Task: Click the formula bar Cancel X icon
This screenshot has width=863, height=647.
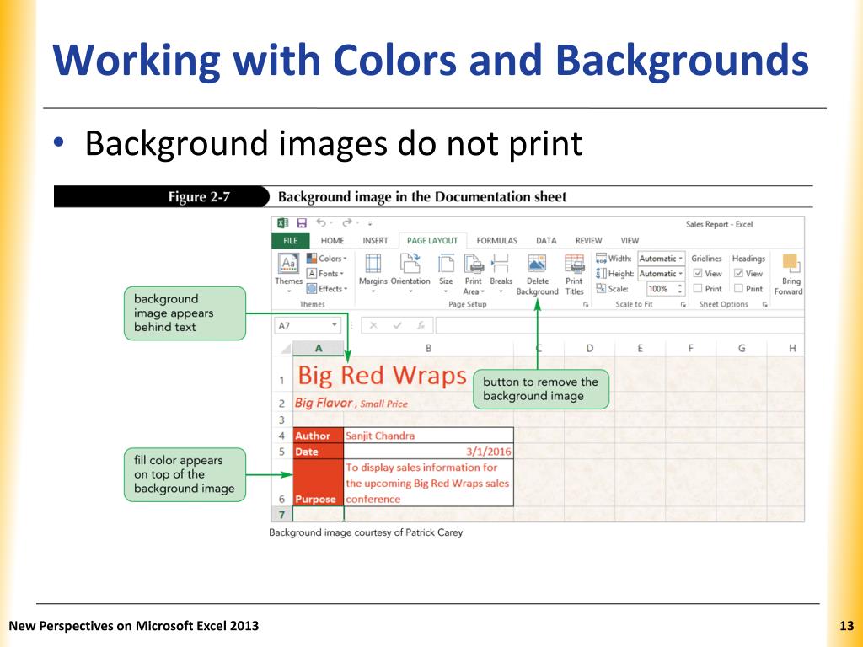Action: coord(373,326)
